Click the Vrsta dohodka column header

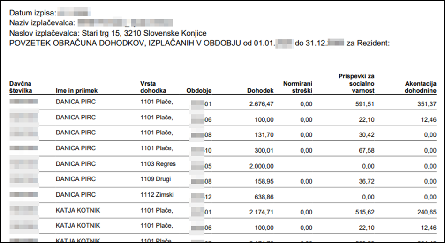click(x=153, y=87)
